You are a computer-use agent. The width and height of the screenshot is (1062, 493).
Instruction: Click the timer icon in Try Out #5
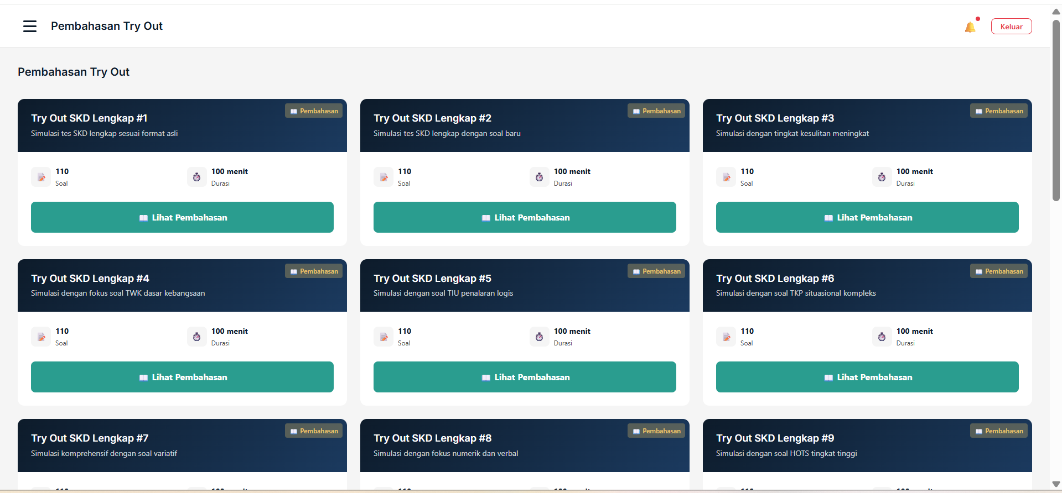pos(539,337)
